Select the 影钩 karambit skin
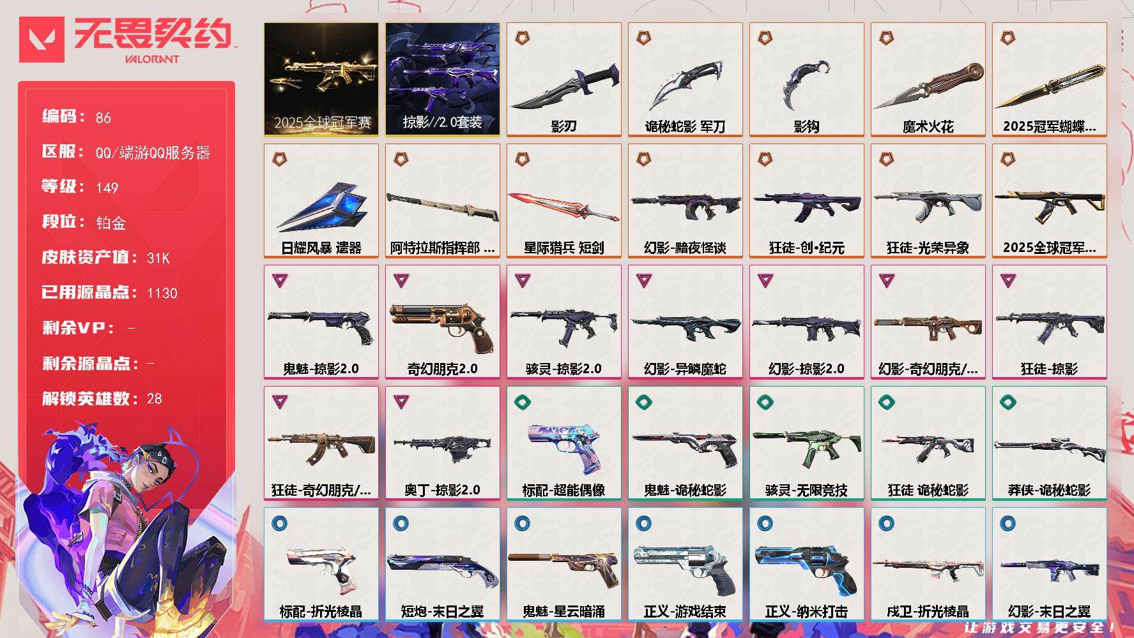The height and width of the screenshot is (638, 1134). [x=807, y=80]
